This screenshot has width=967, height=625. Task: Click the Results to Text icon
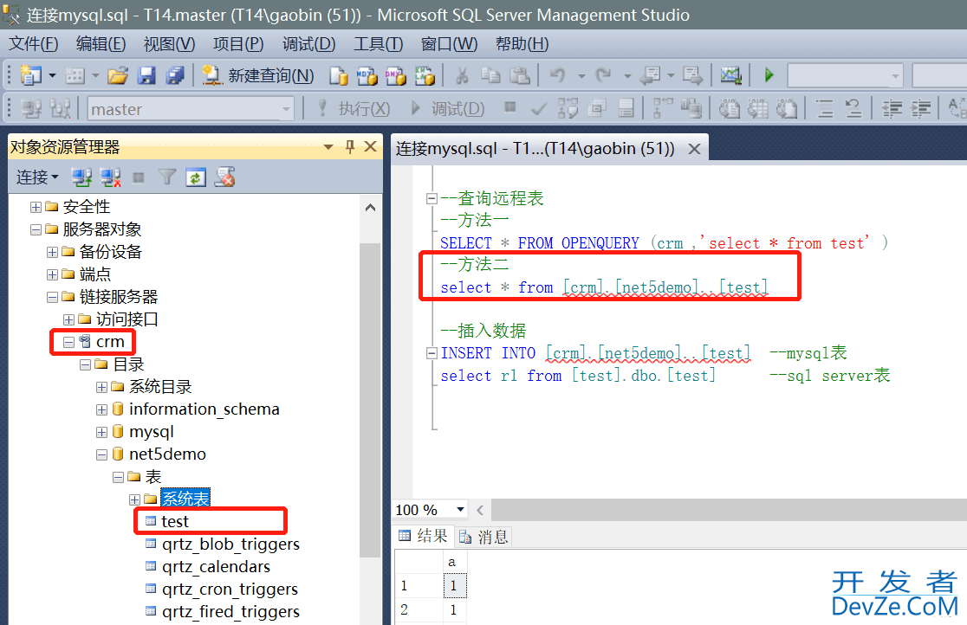click(730, 109)
